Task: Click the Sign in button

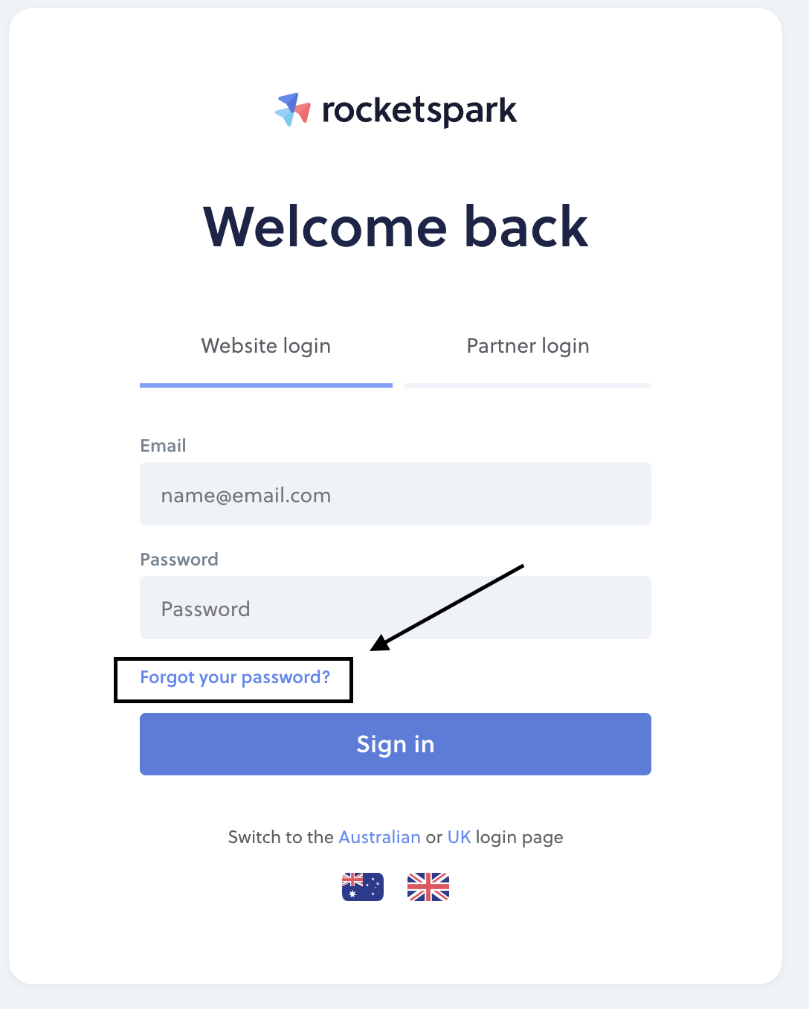Action: 396,744
